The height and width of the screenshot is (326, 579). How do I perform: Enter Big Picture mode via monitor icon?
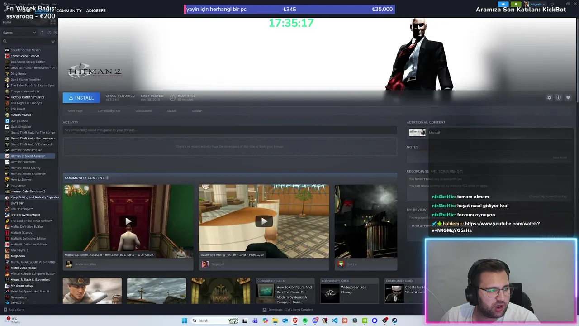(552, 4)
